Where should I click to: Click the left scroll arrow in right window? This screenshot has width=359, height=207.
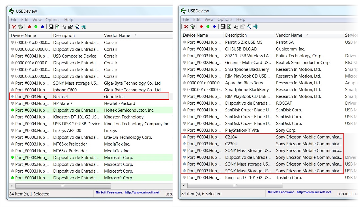coord(184,186)
